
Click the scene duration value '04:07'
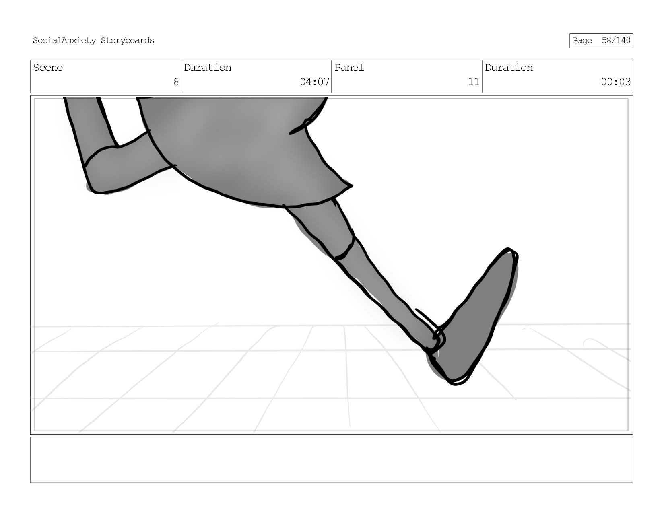[315, 82]
